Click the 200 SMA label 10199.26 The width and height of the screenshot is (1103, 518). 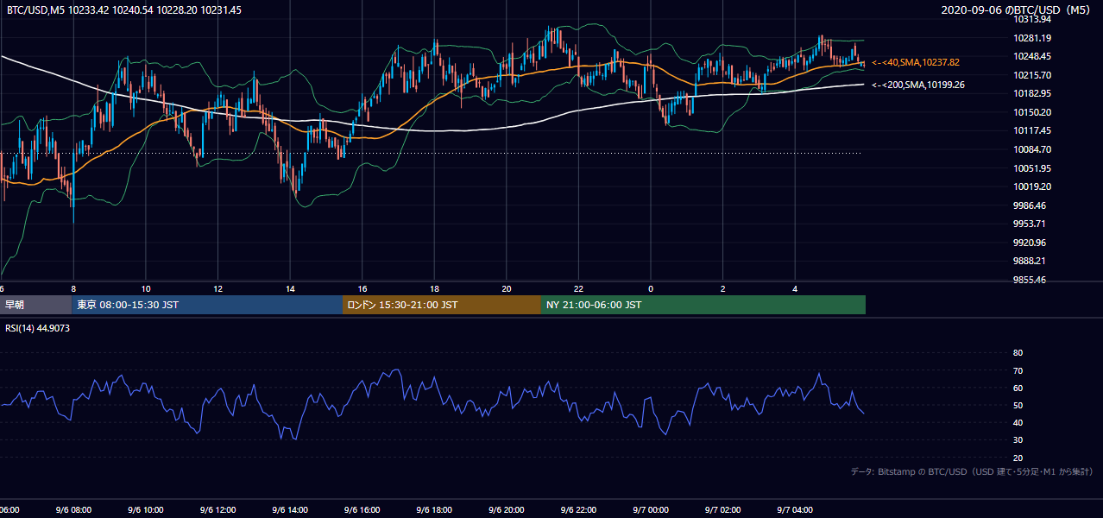point(918,85)
